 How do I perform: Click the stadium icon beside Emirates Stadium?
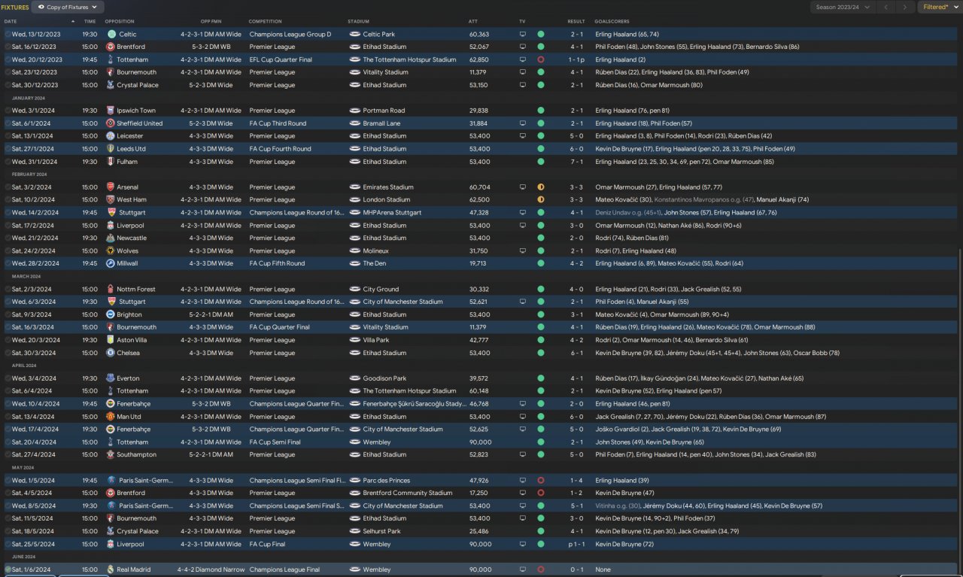click(355, 187)
